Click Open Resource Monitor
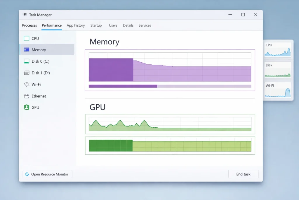Screen dimensions: 299x200 pyautogui.click(x=47, y=174)
